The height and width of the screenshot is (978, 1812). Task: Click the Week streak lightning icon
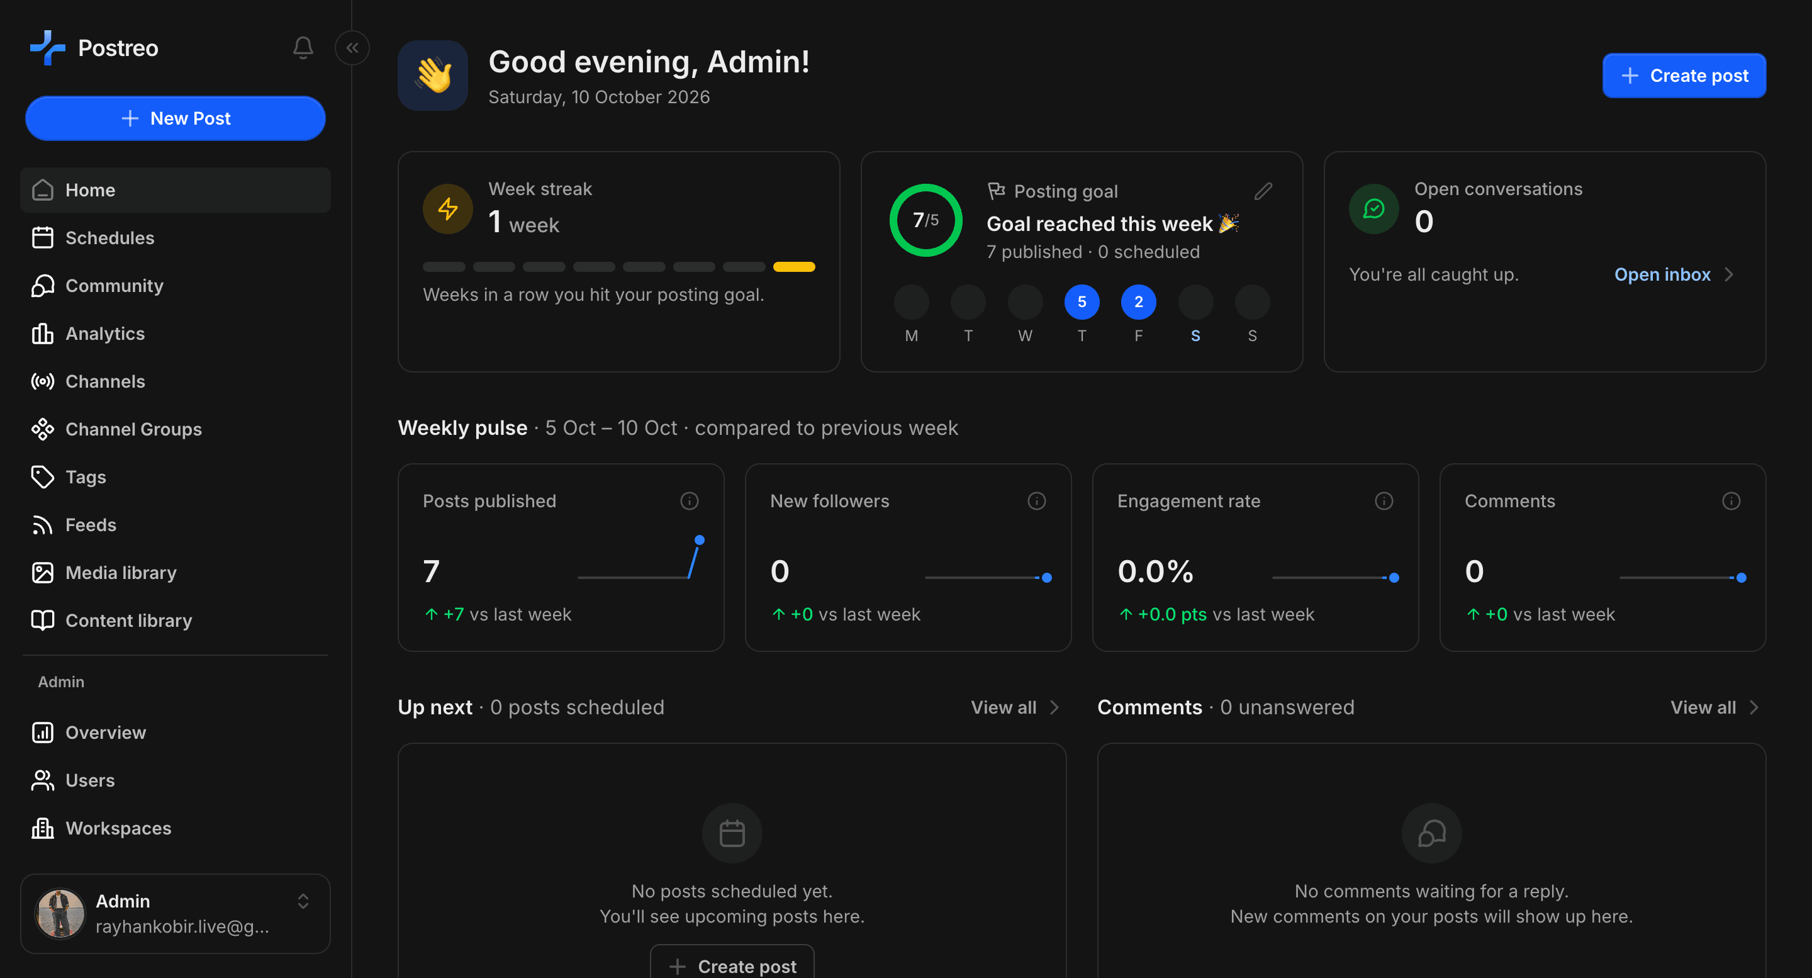448,209
